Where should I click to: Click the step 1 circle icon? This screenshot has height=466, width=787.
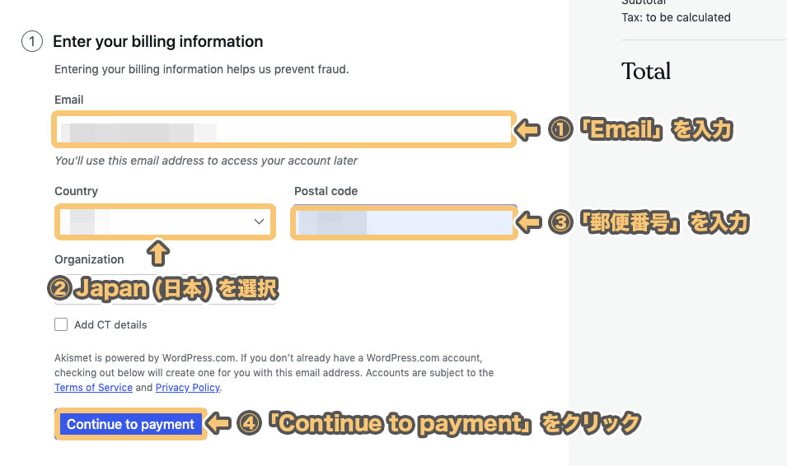pyautogui.click(x=32, y=42)
